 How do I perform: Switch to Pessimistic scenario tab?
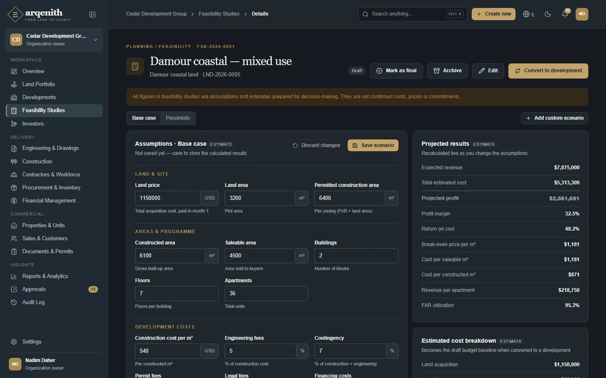click(178, 118)
